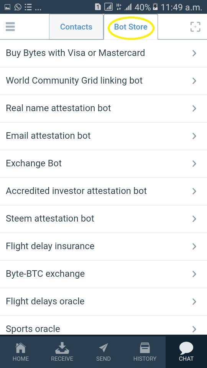Tap chevron beside Sports oracle
Viewport: 207px width, 368px height.
coord(194,329)
